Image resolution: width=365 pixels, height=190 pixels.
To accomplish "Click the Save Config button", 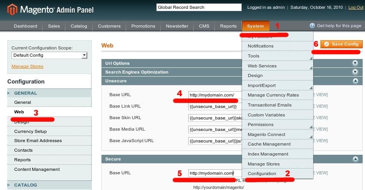I will (x=341, y=44).
